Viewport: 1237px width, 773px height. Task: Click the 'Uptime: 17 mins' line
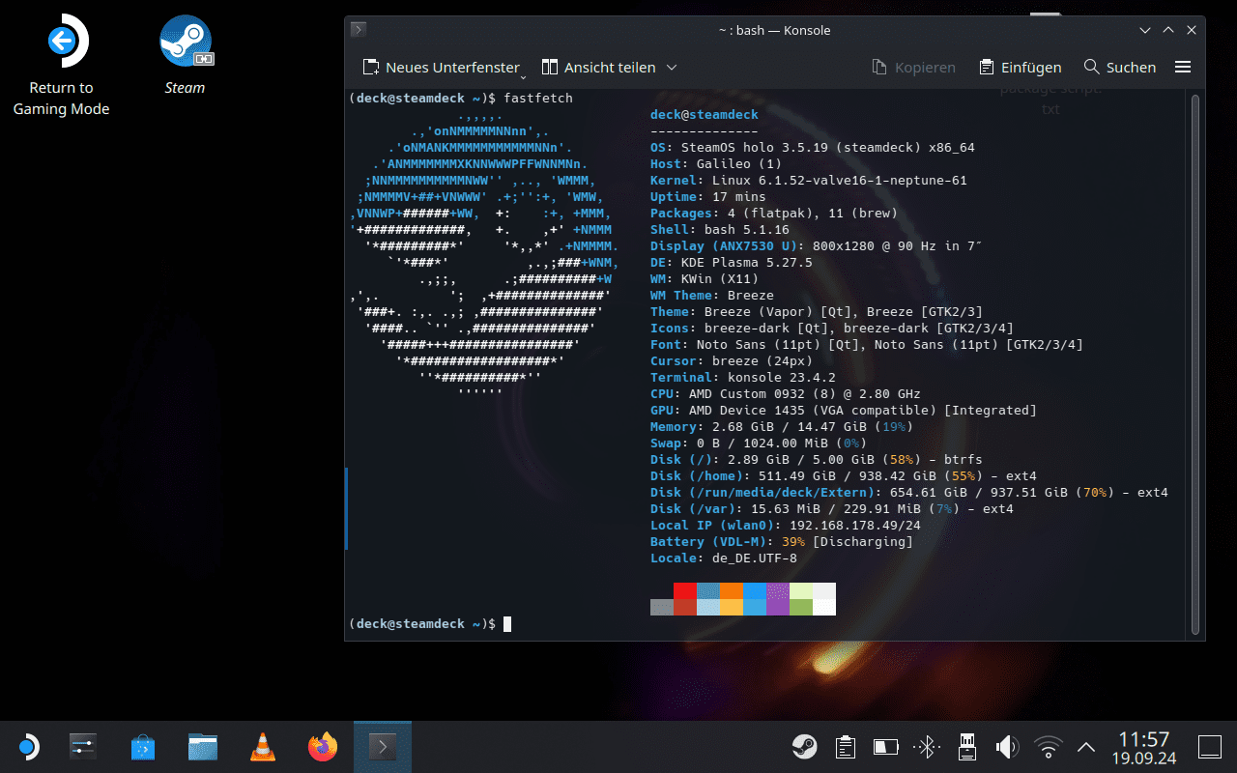pos(708,197)
